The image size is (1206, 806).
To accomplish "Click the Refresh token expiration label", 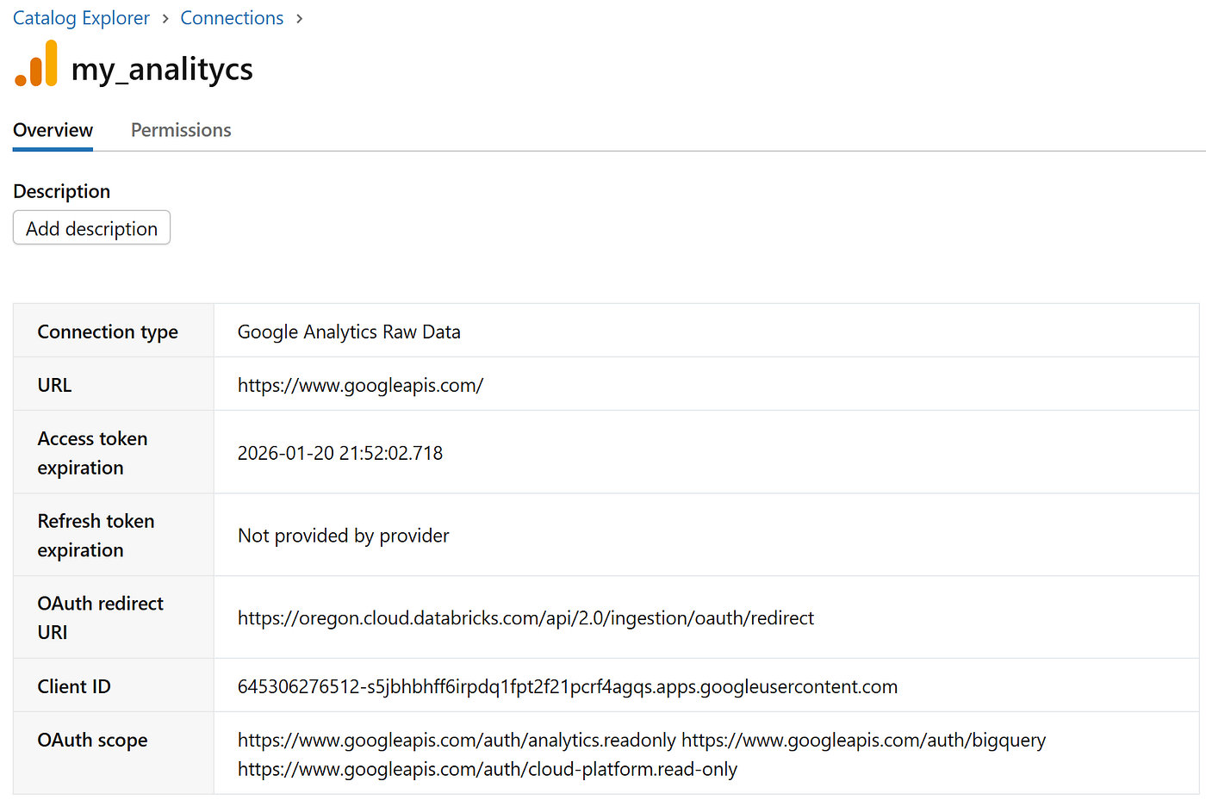I will (96, 536).
